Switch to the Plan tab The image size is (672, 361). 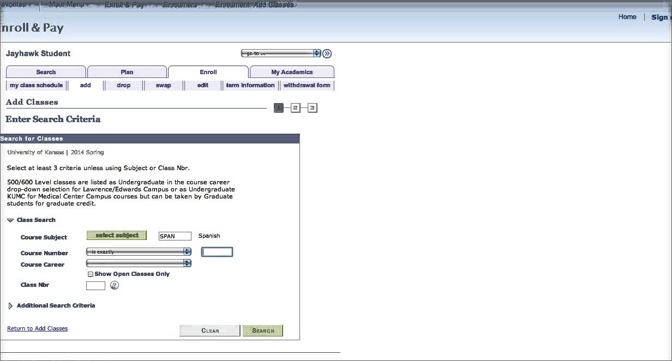pos(127,72)
